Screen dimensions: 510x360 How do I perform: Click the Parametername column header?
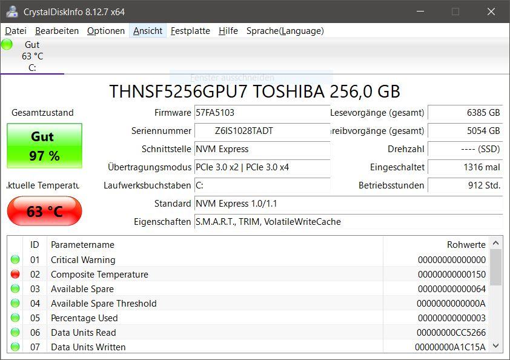click(x=215, y=245)
